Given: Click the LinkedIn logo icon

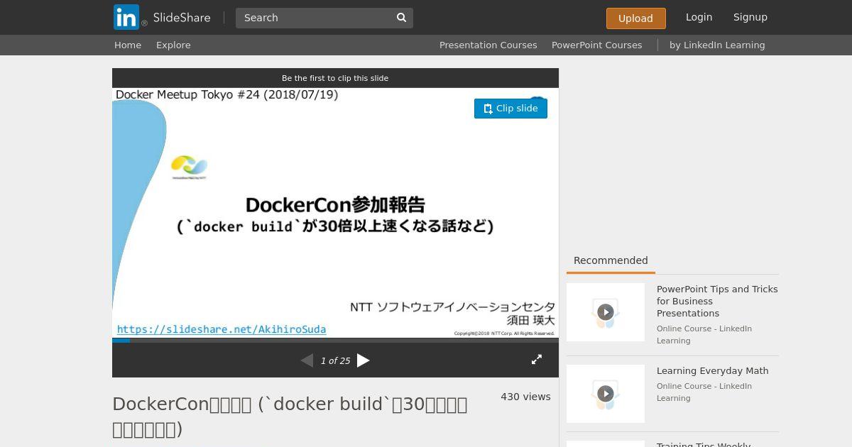Looking at the screenshot, I should point(126,17).
